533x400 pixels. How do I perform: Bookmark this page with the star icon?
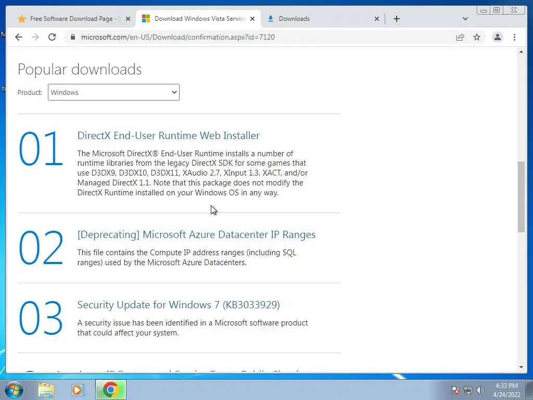477,37
